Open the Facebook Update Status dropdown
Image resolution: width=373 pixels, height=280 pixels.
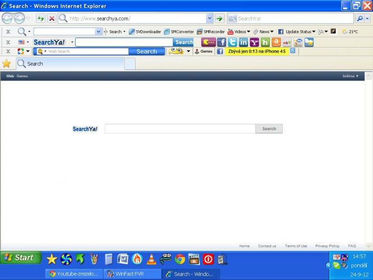coord(297,31)
